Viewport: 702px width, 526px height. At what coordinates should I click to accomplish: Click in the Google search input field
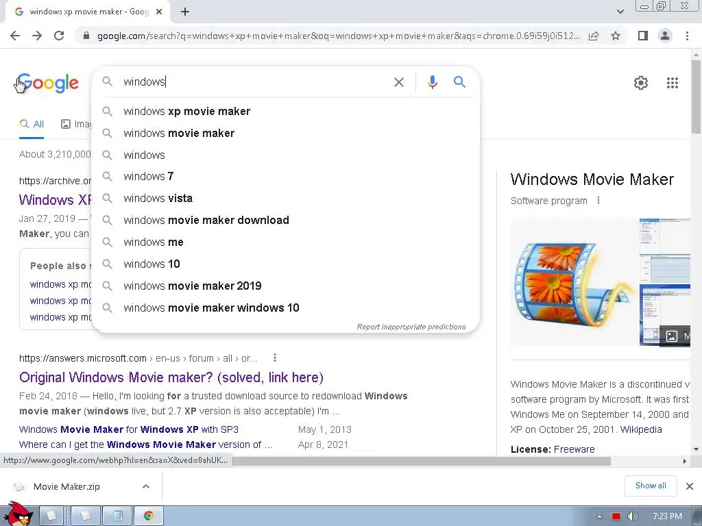click(255, 82)
